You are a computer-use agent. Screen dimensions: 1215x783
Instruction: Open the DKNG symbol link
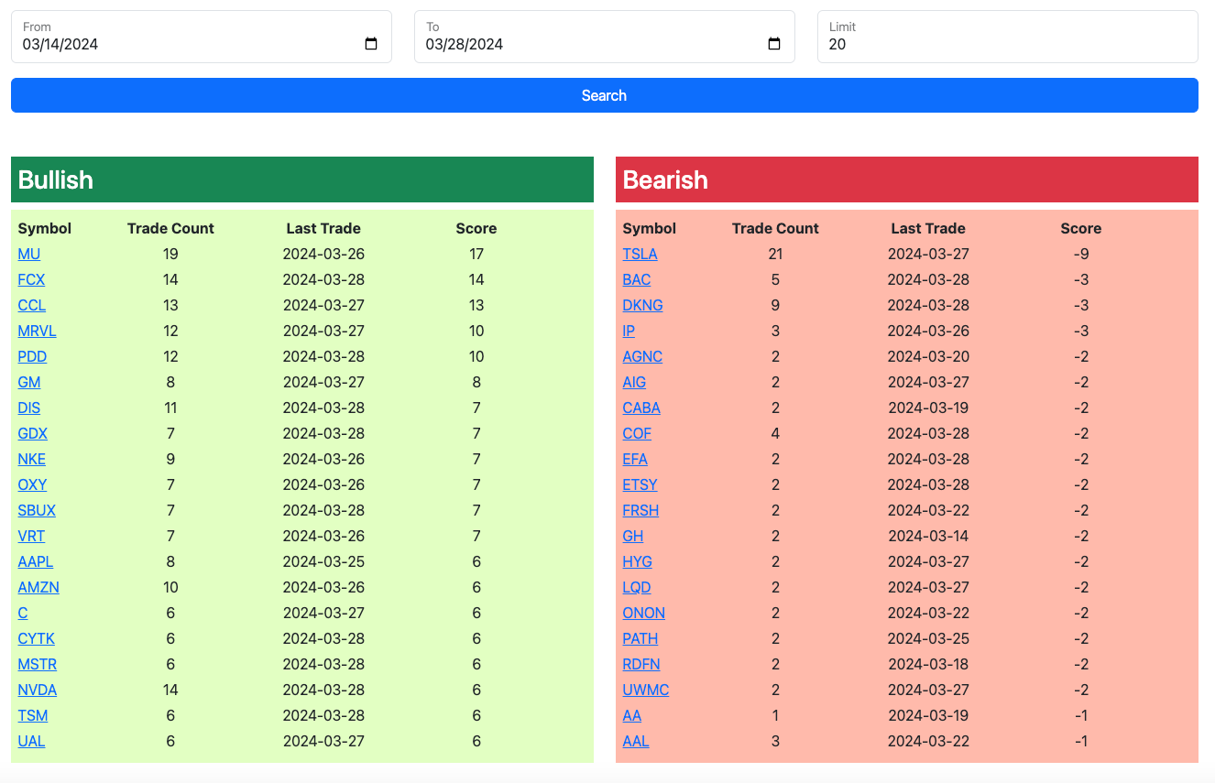click(643, 305)
